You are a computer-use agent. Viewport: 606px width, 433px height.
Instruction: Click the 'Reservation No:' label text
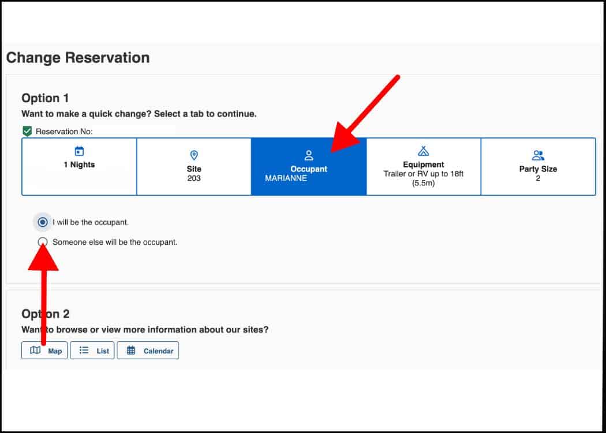click(x=64, y=132)
